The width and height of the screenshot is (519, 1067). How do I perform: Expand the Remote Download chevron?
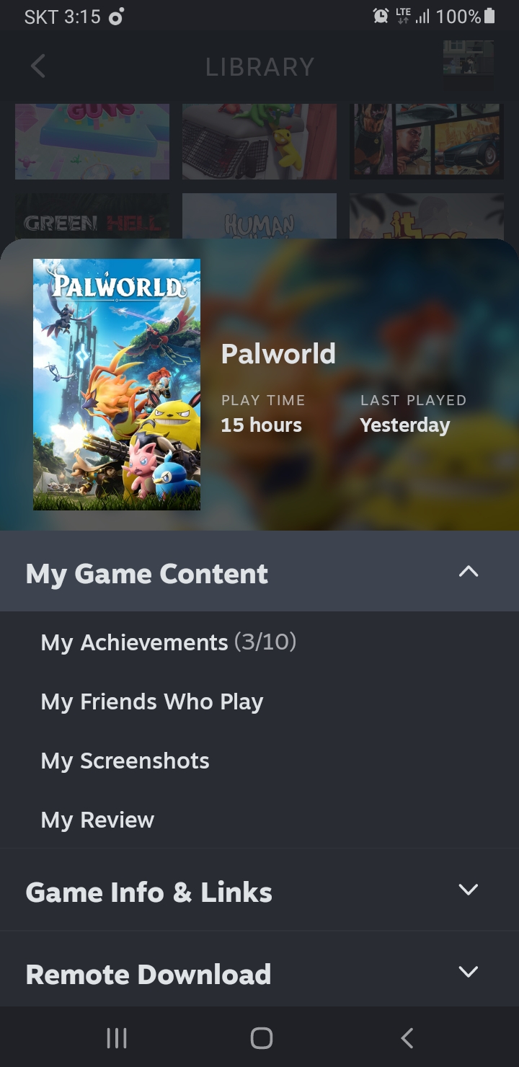click(469, 972)
